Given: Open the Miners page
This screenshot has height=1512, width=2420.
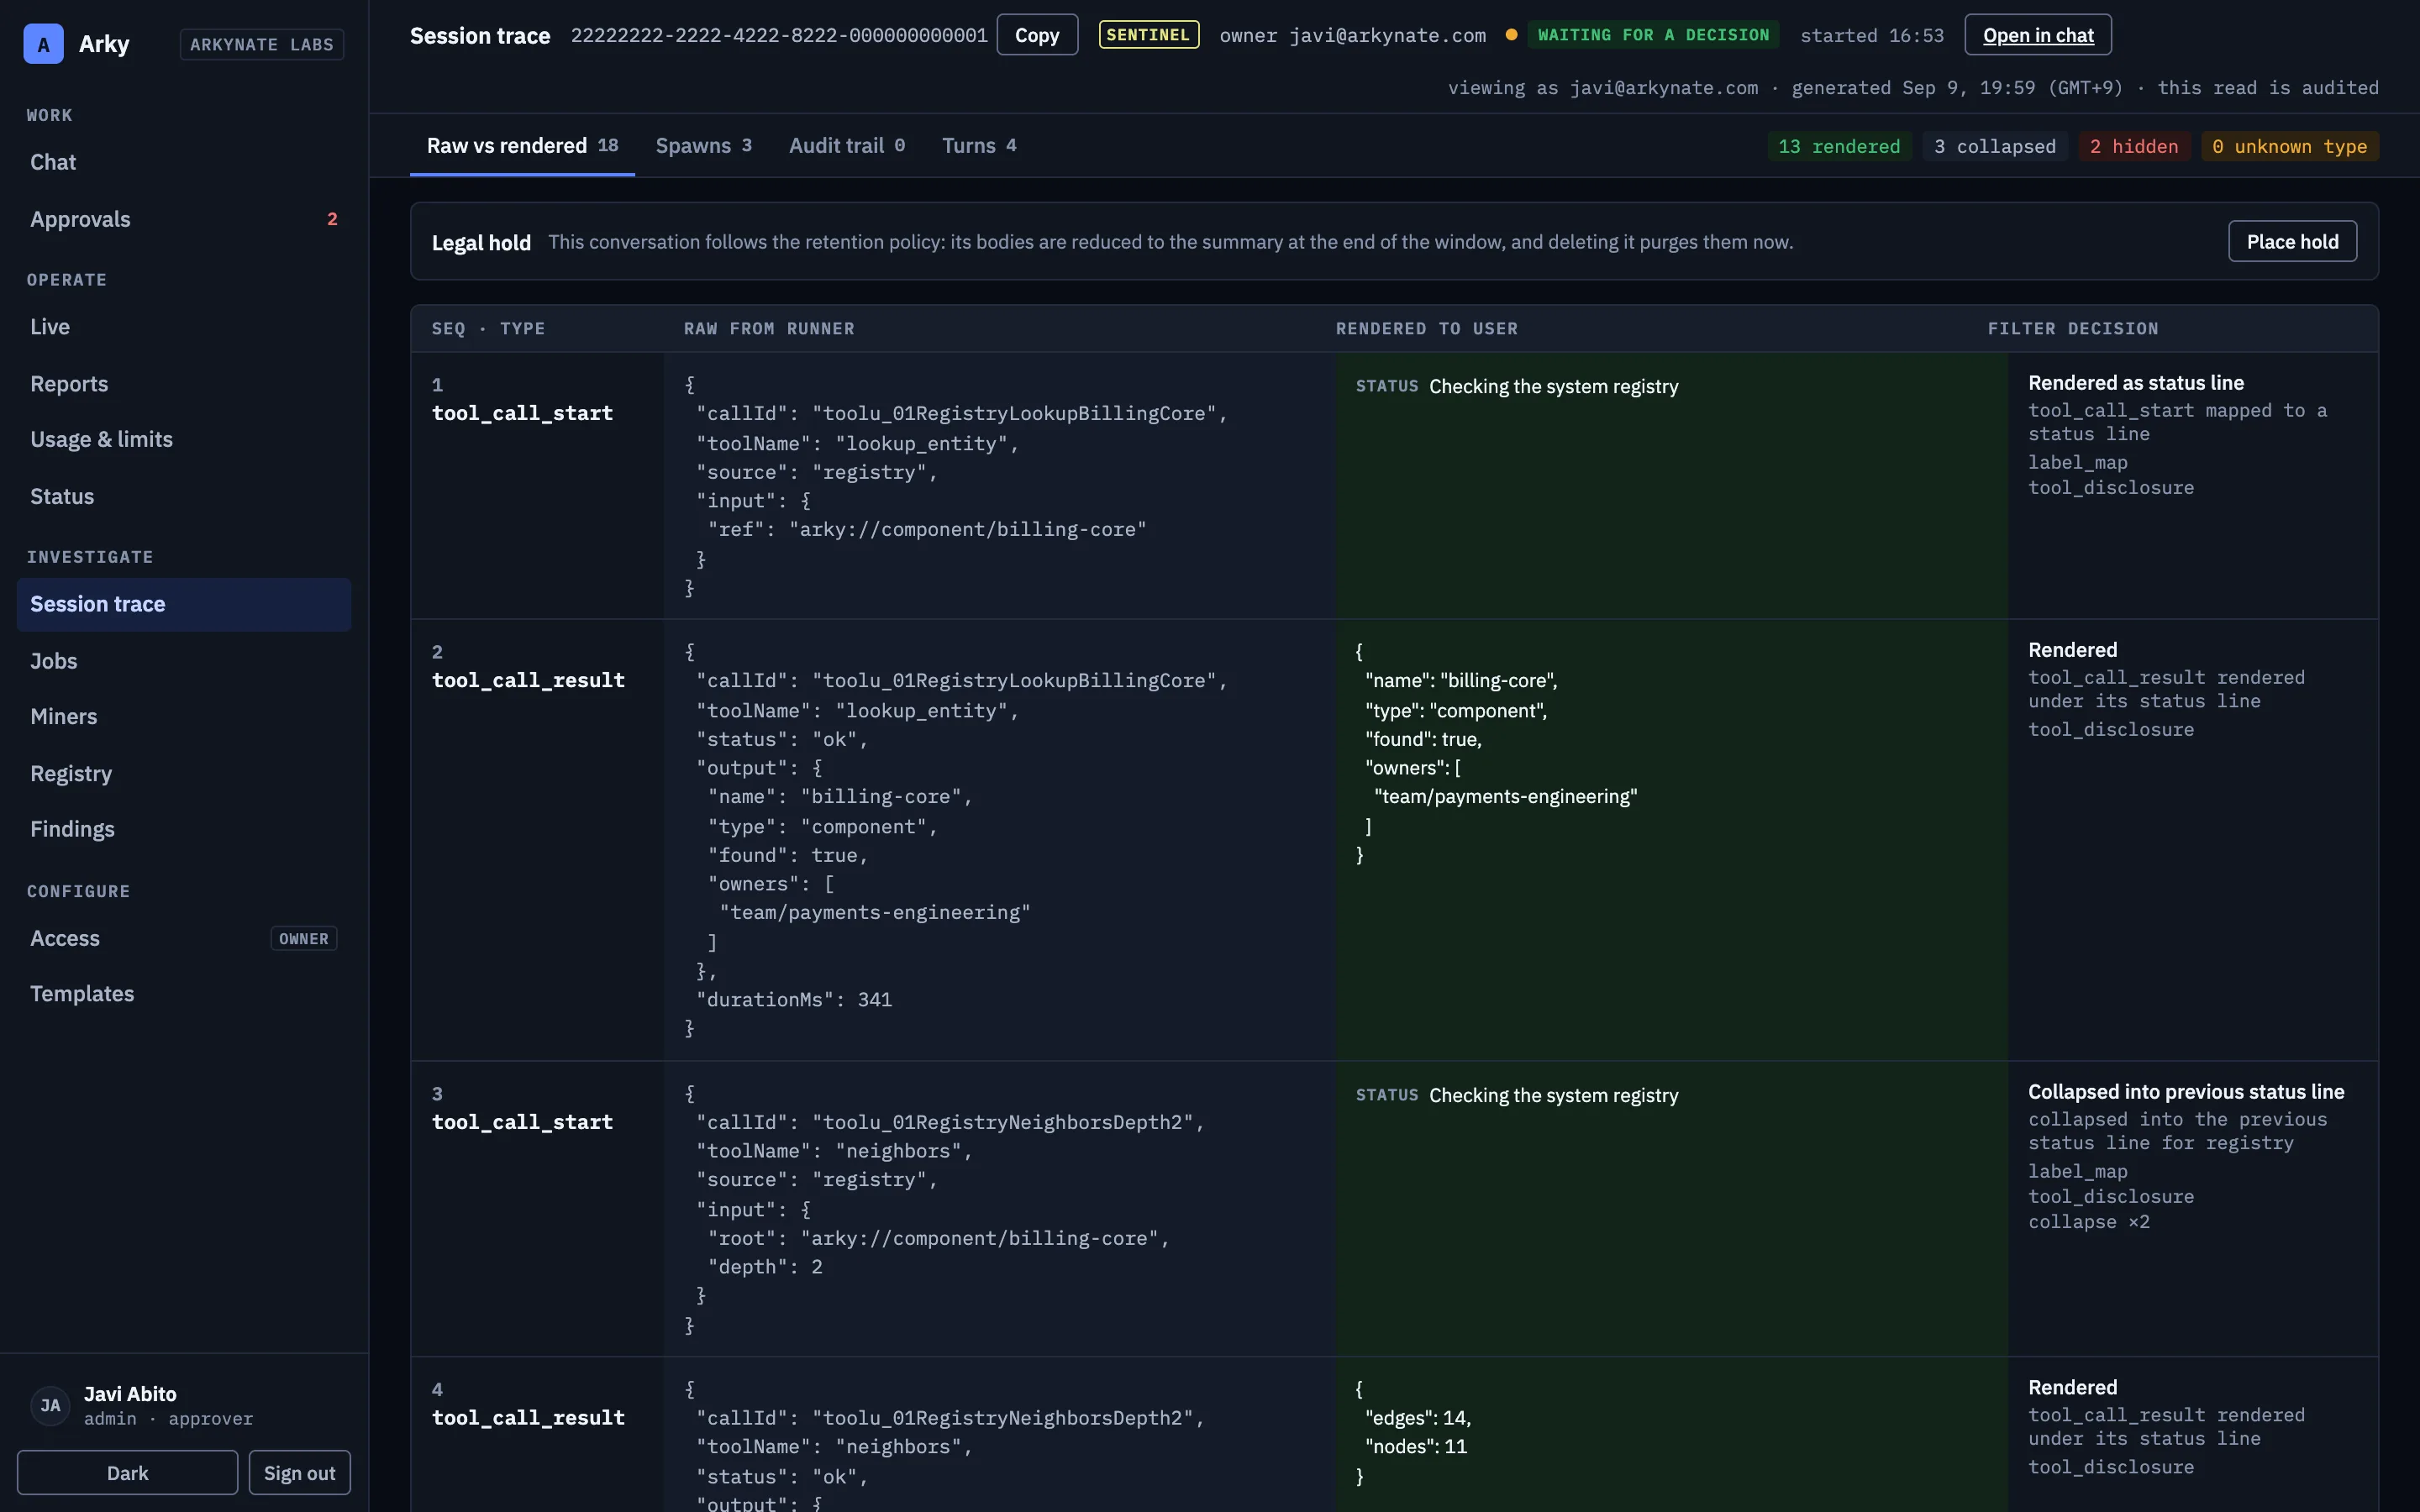Looking at the screenshot, I should (184, 717).
